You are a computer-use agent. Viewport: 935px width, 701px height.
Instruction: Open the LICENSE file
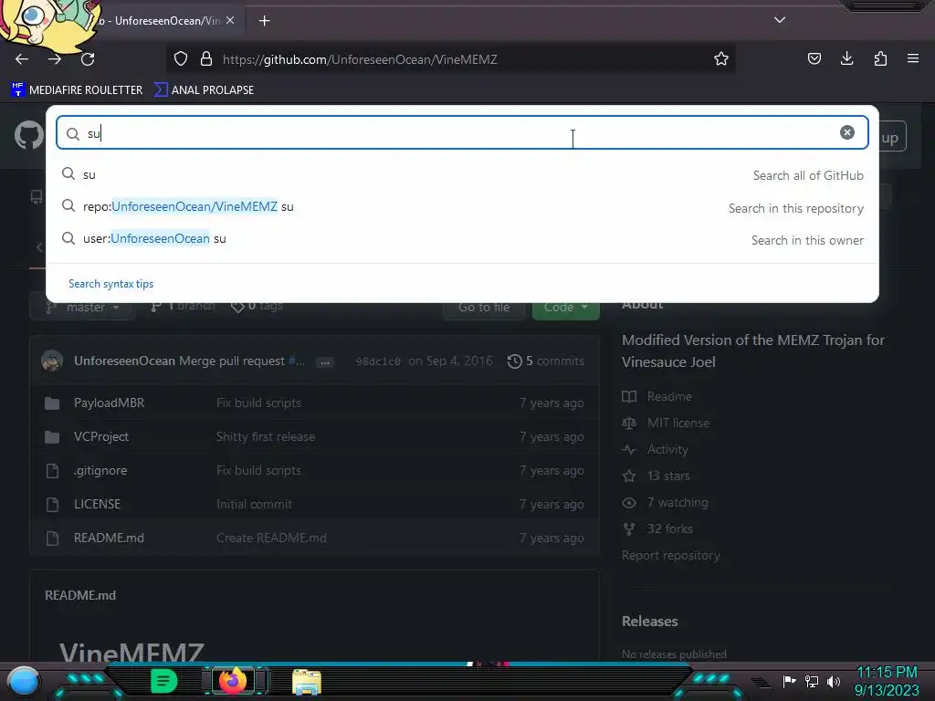97,504
